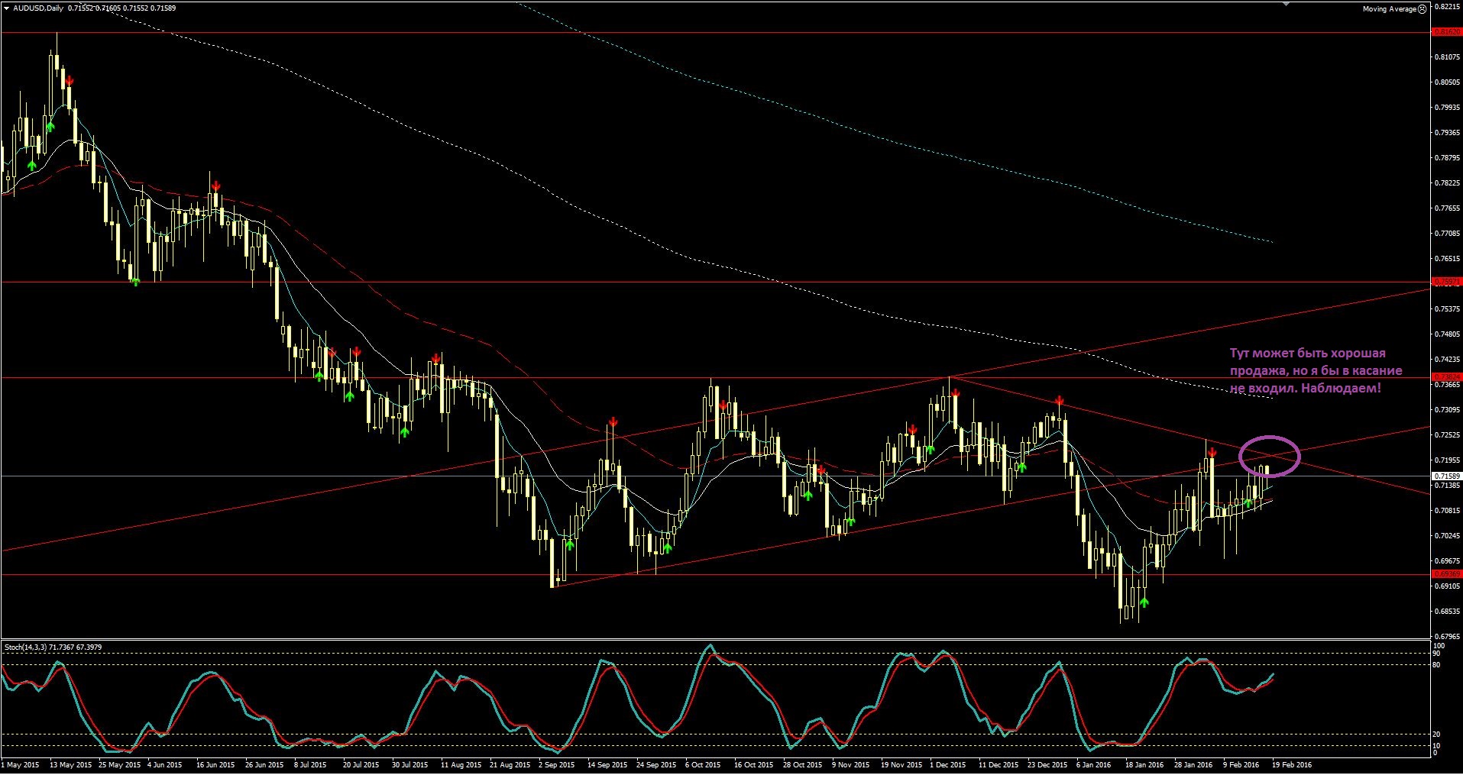Viewport: 1463px width, 775px height.
Task: Click the red 0.75971 price level tag
Action: point(1447,282)
